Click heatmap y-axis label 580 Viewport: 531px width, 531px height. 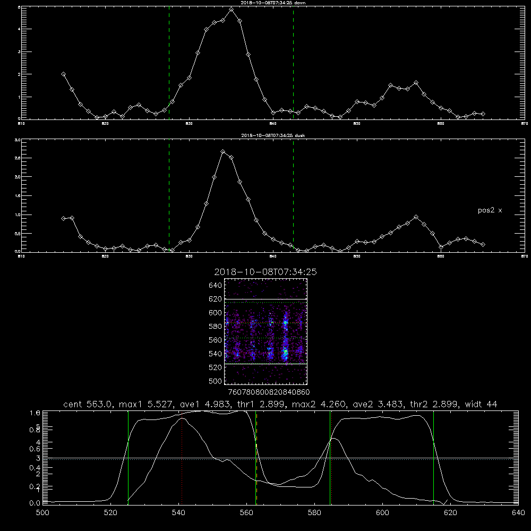click(x=216, y=327)
